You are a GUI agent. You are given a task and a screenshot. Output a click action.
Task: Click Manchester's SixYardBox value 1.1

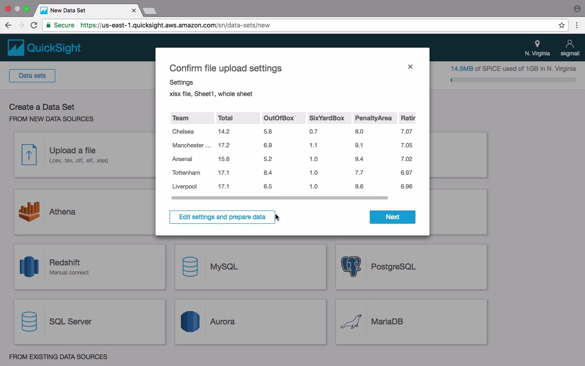pyautogui.click(x=313, y=145)
